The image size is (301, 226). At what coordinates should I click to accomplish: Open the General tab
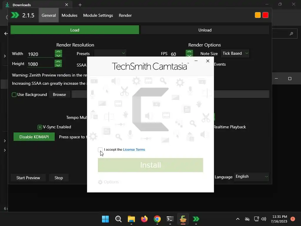(49, 15)
